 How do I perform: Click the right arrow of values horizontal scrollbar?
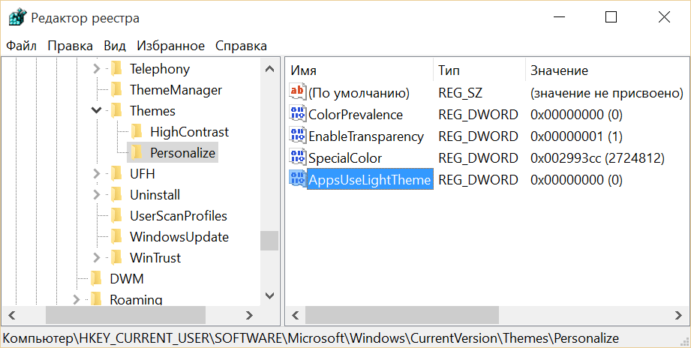click(x=679, y=315)
